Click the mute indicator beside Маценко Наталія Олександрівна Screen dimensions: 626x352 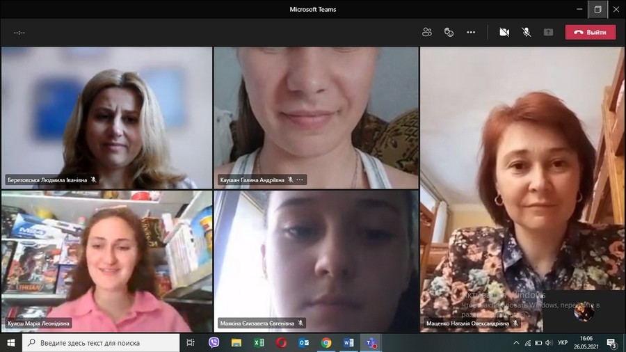click(515, 323)
